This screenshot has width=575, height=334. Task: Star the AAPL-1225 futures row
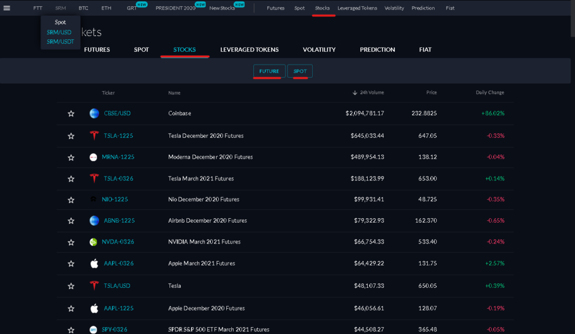(x=71, y=309)
